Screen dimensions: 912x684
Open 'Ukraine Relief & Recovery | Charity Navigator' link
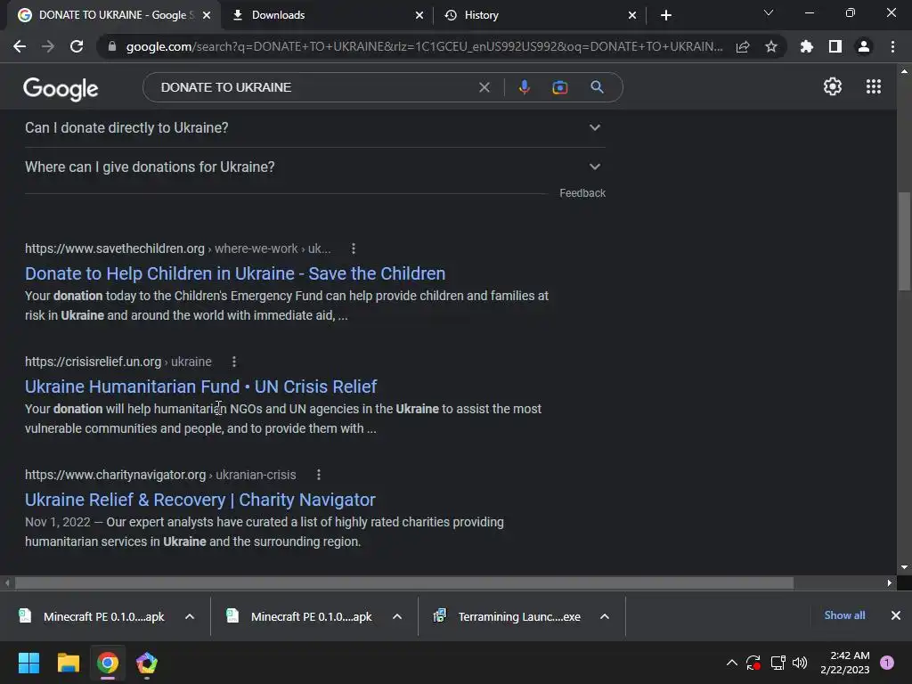[200, 500]
